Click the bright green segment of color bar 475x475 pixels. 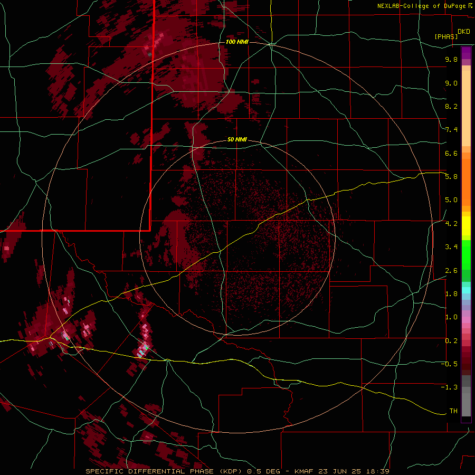466,254
